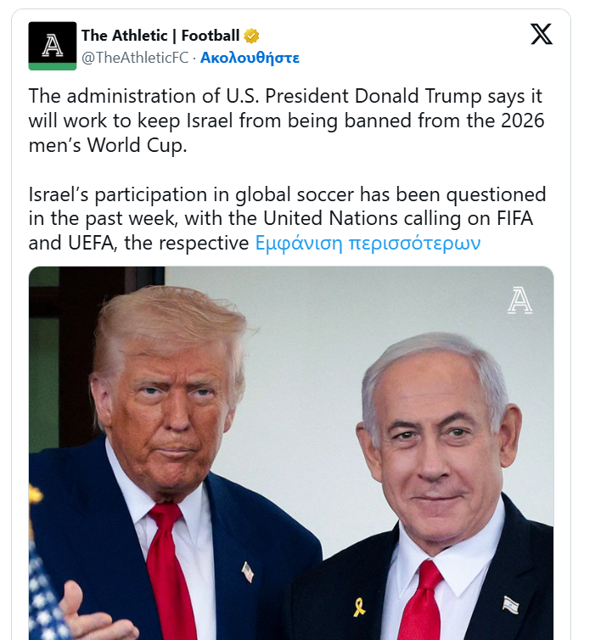Click the Israeli flag lapel pin
This screenshot has height=640, width=595.
(x=510, y=604)
